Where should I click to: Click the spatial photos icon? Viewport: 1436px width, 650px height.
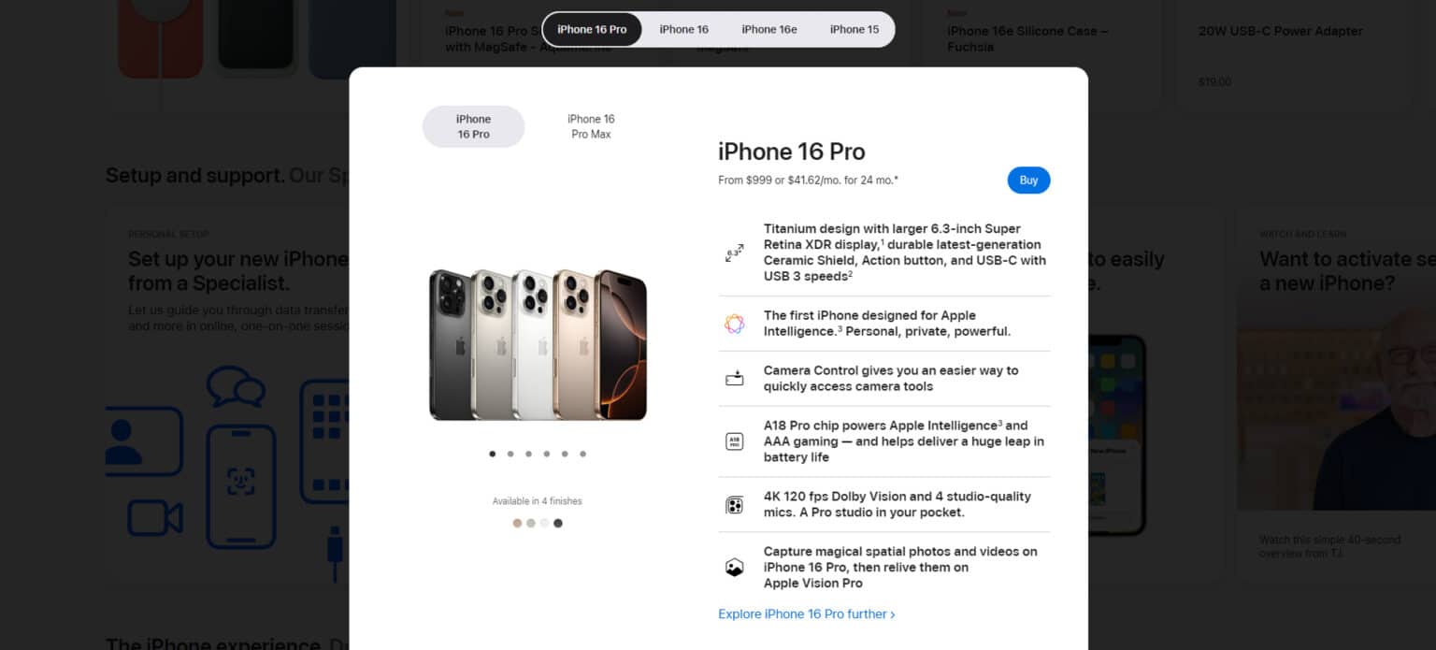(x=734, y=568)
